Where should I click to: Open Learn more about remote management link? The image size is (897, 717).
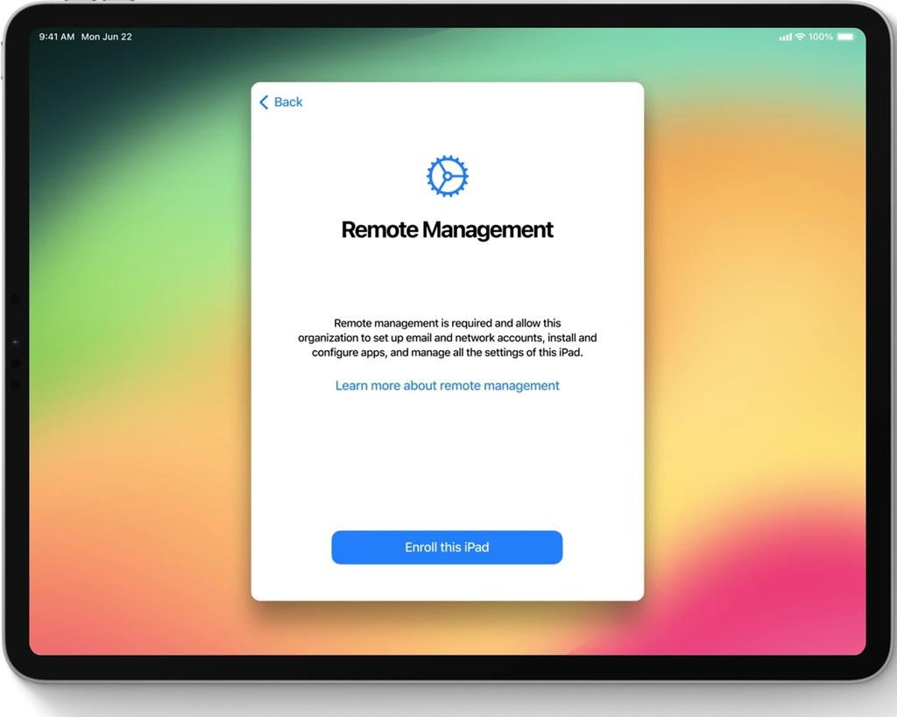tap(448, 386)
